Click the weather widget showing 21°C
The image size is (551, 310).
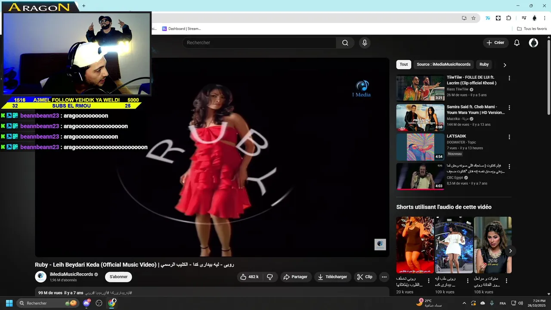(x=428, y=303)
